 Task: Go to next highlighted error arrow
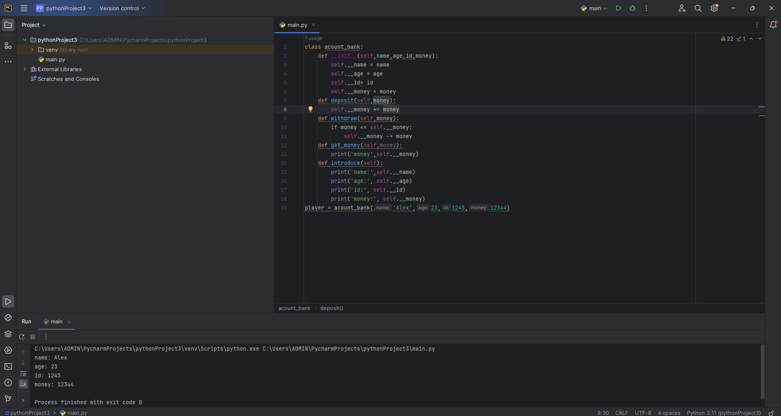point(760,39)
